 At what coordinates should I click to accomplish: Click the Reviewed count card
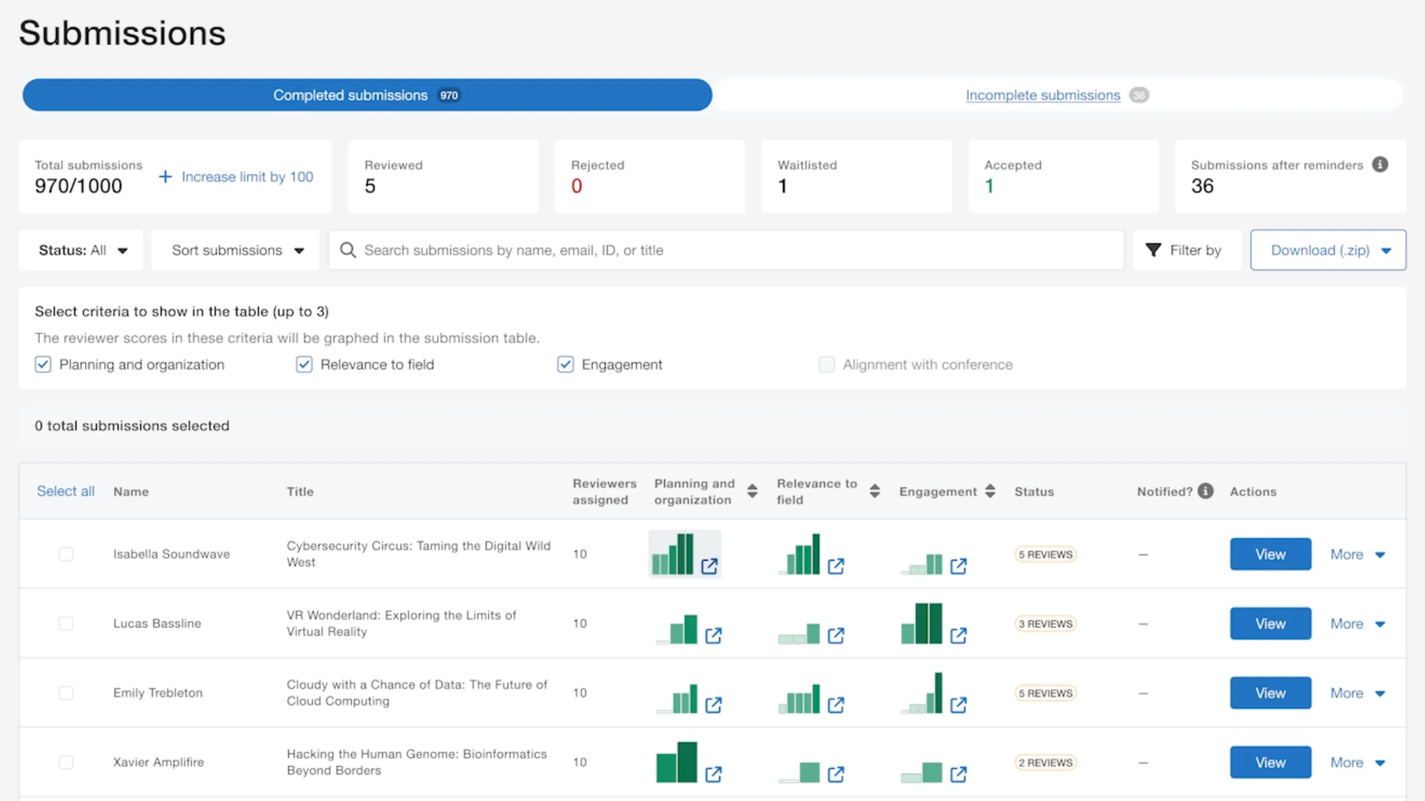(443, 177)
